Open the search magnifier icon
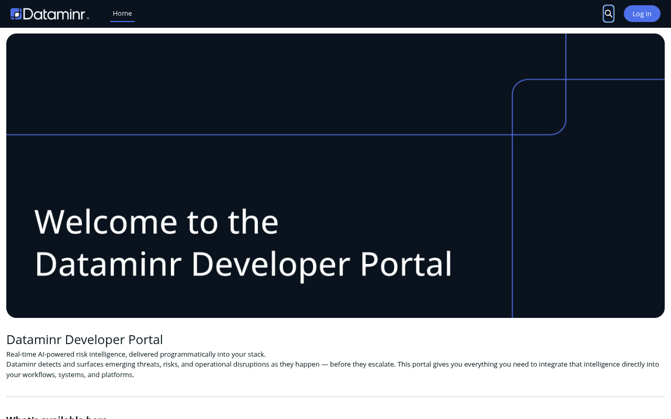The image size is (671, 419). pyautogui.click(x=609, y=14)
